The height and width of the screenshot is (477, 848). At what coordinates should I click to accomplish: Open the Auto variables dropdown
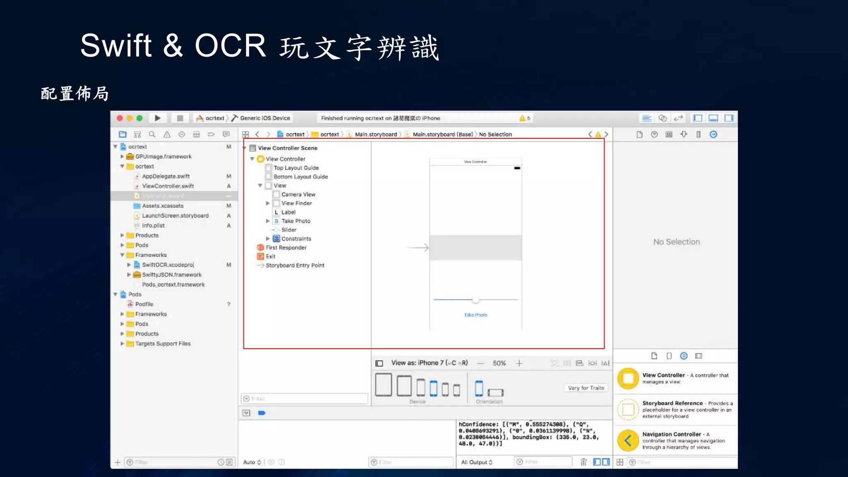click(252, 462)
